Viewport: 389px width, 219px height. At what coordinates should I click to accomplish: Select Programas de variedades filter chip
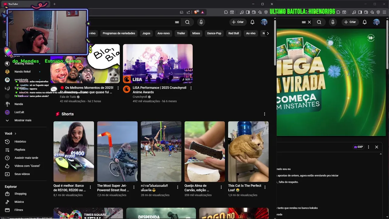point(119,33)
